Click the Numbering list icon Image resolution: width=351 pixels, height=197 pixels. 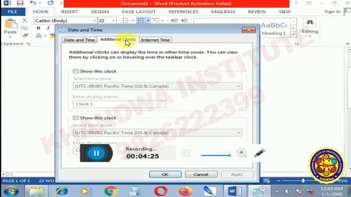141,21
